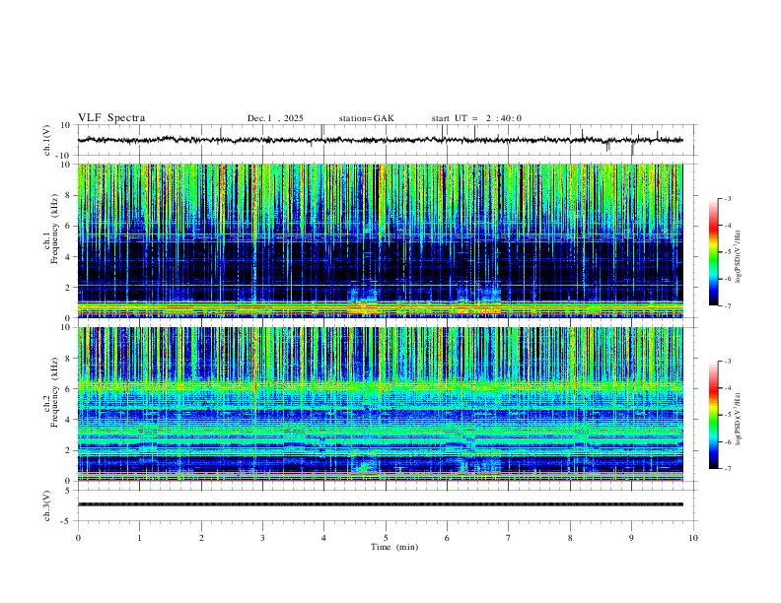This screenshot has width=781, height=603.
Task: Click the "ch.3(V)" vertical axis label
Action: tap(47, 505)
